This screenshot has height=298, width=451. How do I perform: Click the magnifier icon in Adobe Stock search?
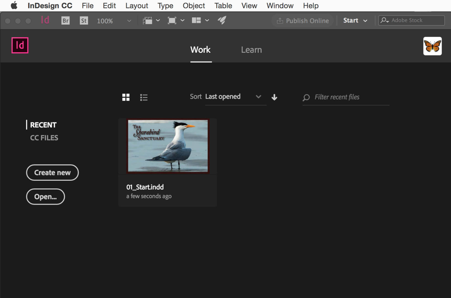tap(385, 20)
